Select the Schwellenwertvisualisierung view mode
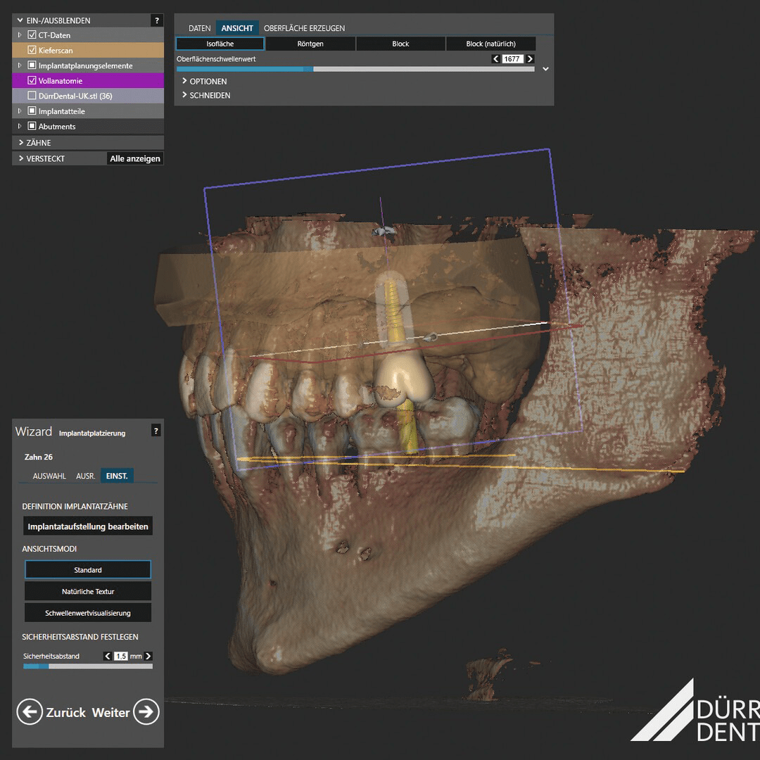Image resolution: width=760 pixels, height=760 pixels. pyautogui.click(x=87, y=612)
